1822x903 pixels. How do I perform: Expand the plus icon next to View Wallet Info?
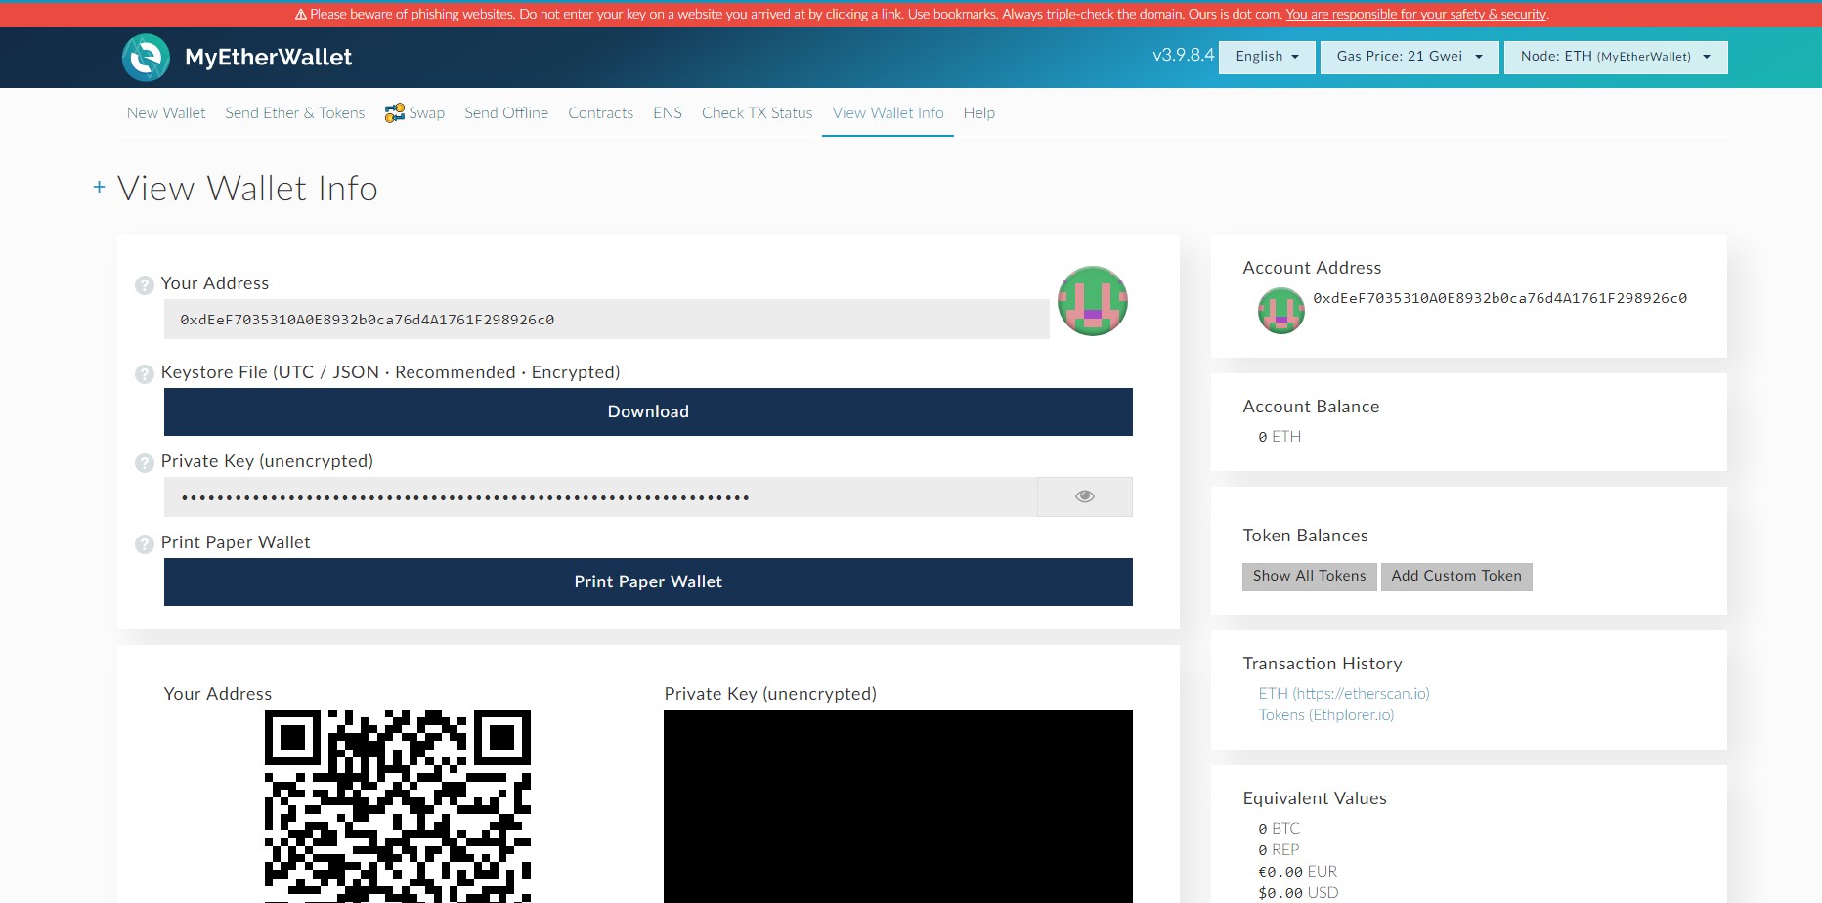pyautogui.click(x=99, y=187)
